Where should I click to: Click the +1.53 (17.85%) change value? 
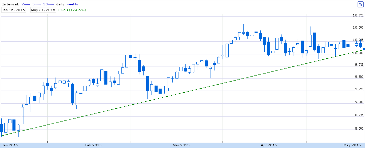coord(72,10)
